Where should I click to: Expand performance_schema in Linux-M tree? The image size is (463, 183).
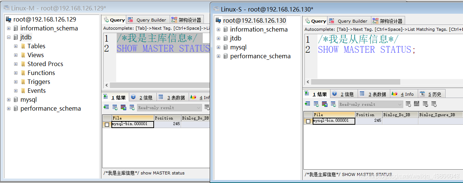[9, 108]
